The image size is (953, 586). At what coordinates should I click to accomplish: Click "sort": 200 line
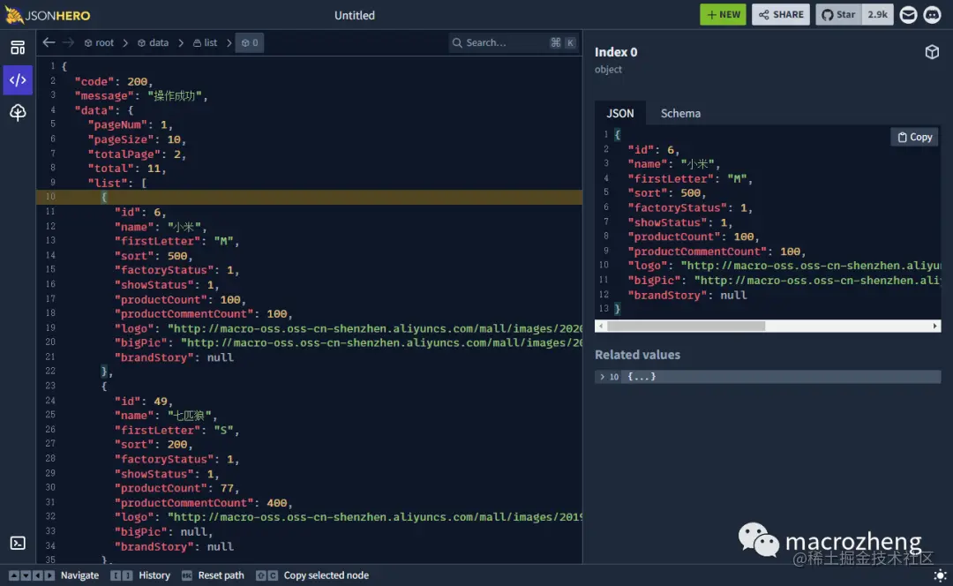click(x=154, y=445)
